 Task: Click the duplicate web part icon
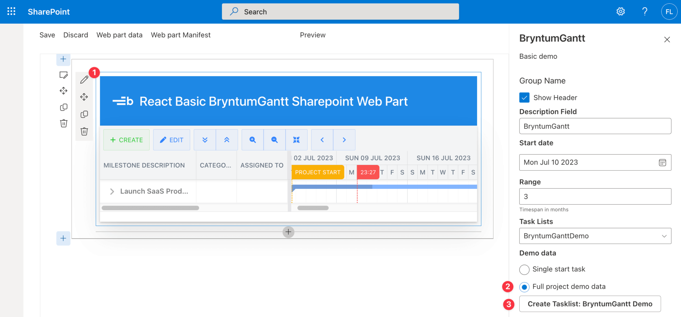[x=84, y=114]
